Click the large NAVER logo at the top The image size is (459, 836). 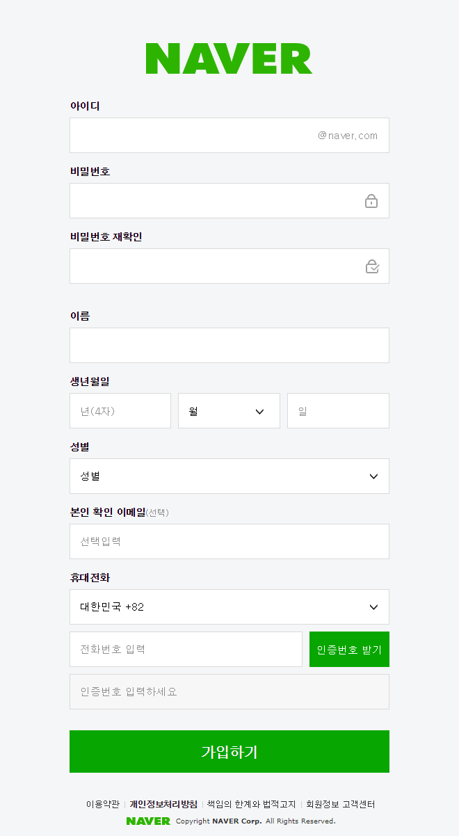[x=229, y=59]
